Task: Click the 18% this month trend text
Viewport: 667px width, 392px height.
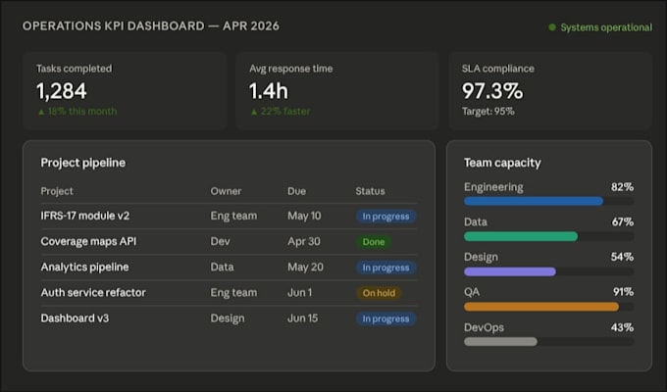Action: pyautogui.click(x=82, y=112)
